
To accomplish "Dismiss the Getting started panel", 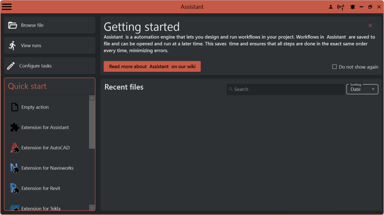I will [370, 26].
